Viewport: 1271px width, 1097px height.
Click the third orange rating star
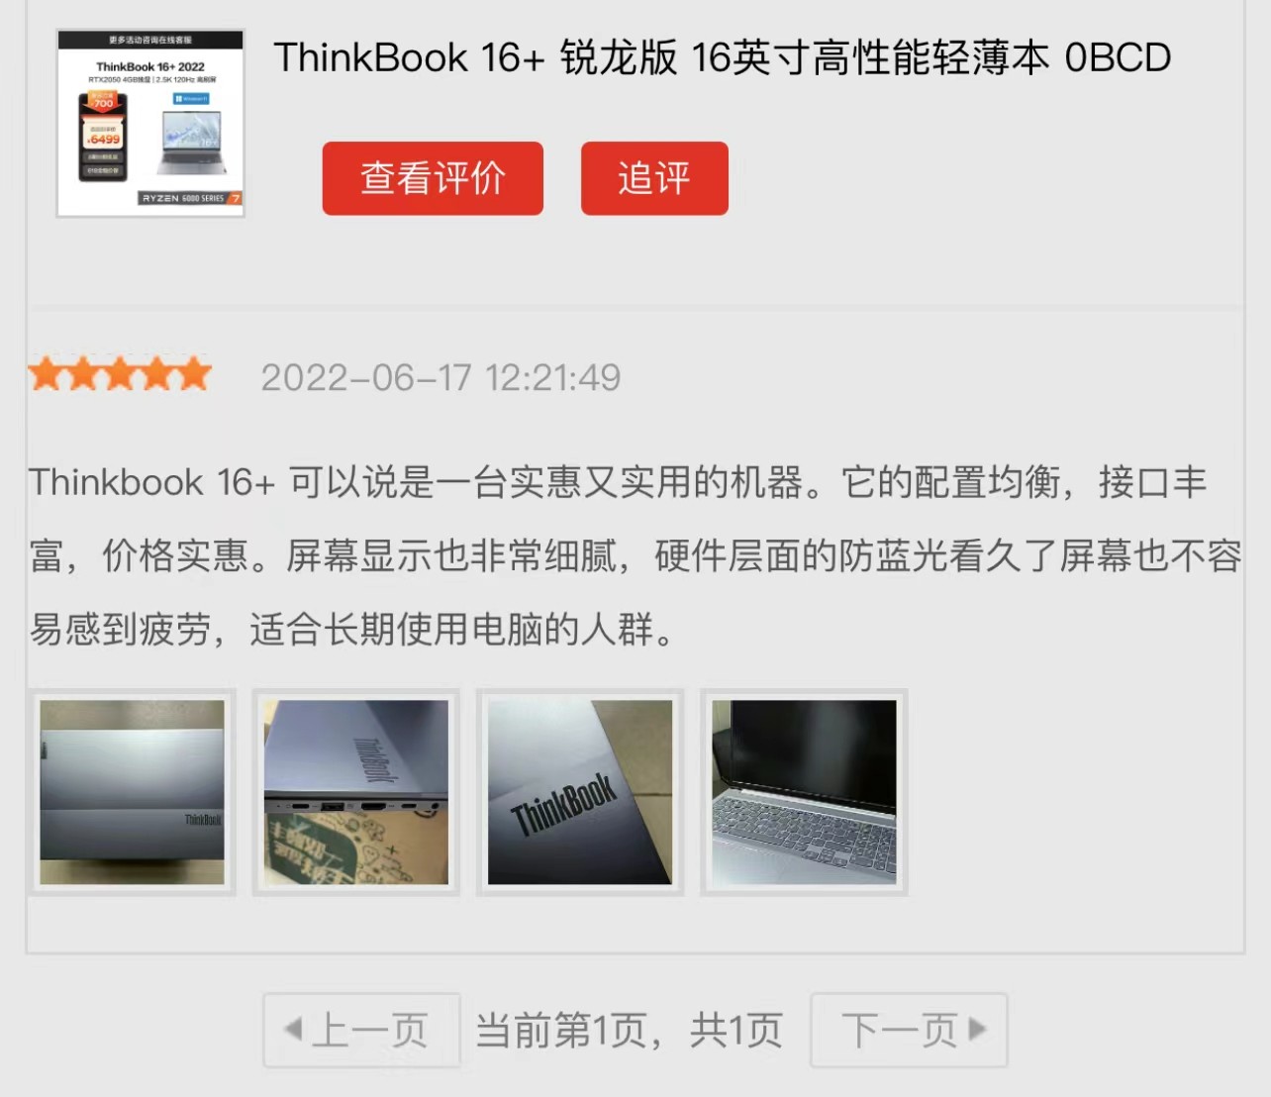[120, 374]
